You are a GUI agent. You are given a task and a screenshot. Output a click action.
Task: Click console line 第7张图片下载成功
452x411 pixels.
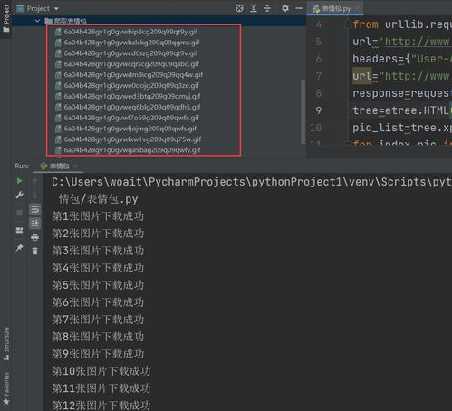click(x=98, y=320)
